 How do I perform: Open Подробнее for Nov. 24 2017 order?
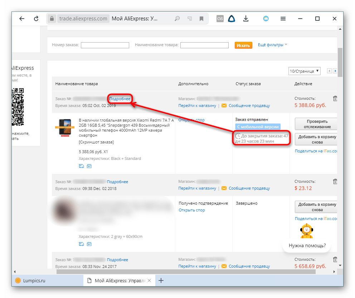(x=117, y=260)
